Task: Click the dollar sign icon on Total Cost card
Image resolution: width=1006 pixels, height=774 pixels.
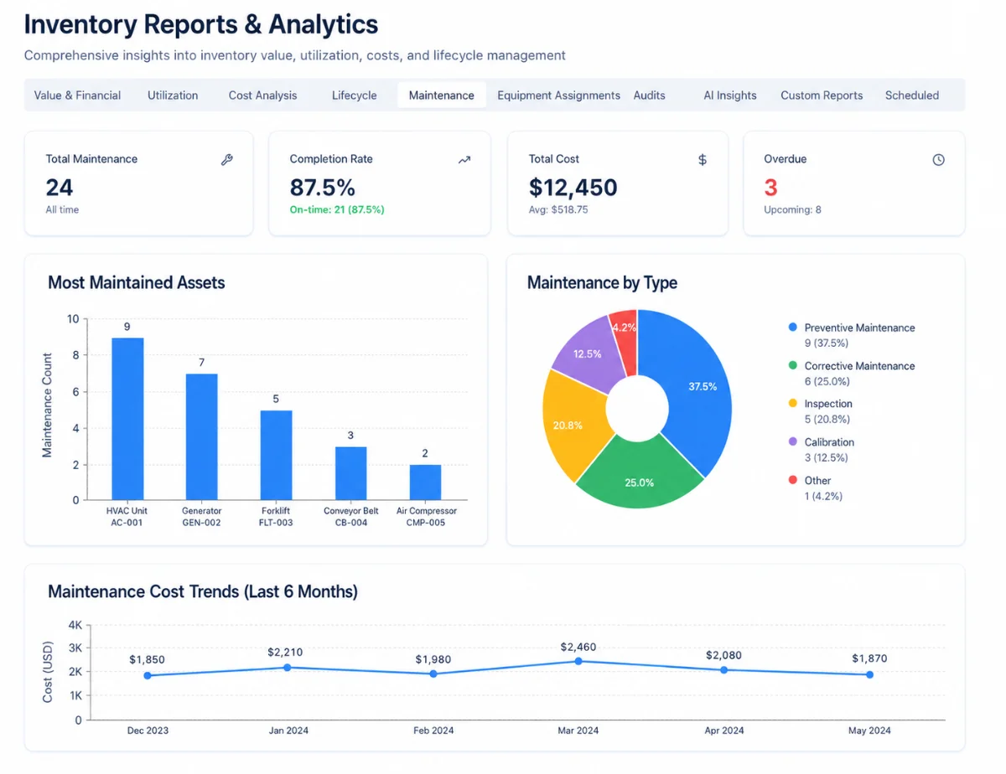Action: (703, 160)
